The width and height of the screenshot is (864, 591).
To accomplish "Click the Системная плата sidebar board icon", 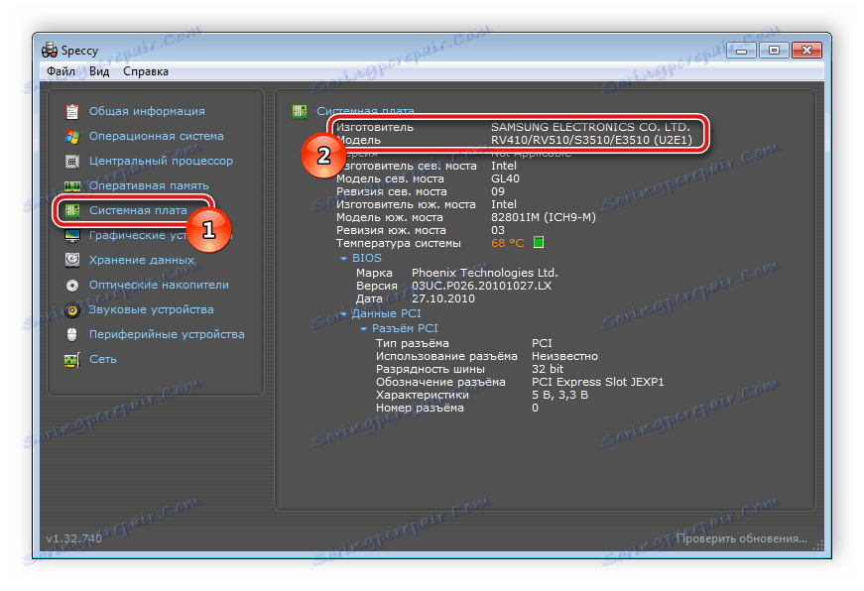I will tap(72, 211).
